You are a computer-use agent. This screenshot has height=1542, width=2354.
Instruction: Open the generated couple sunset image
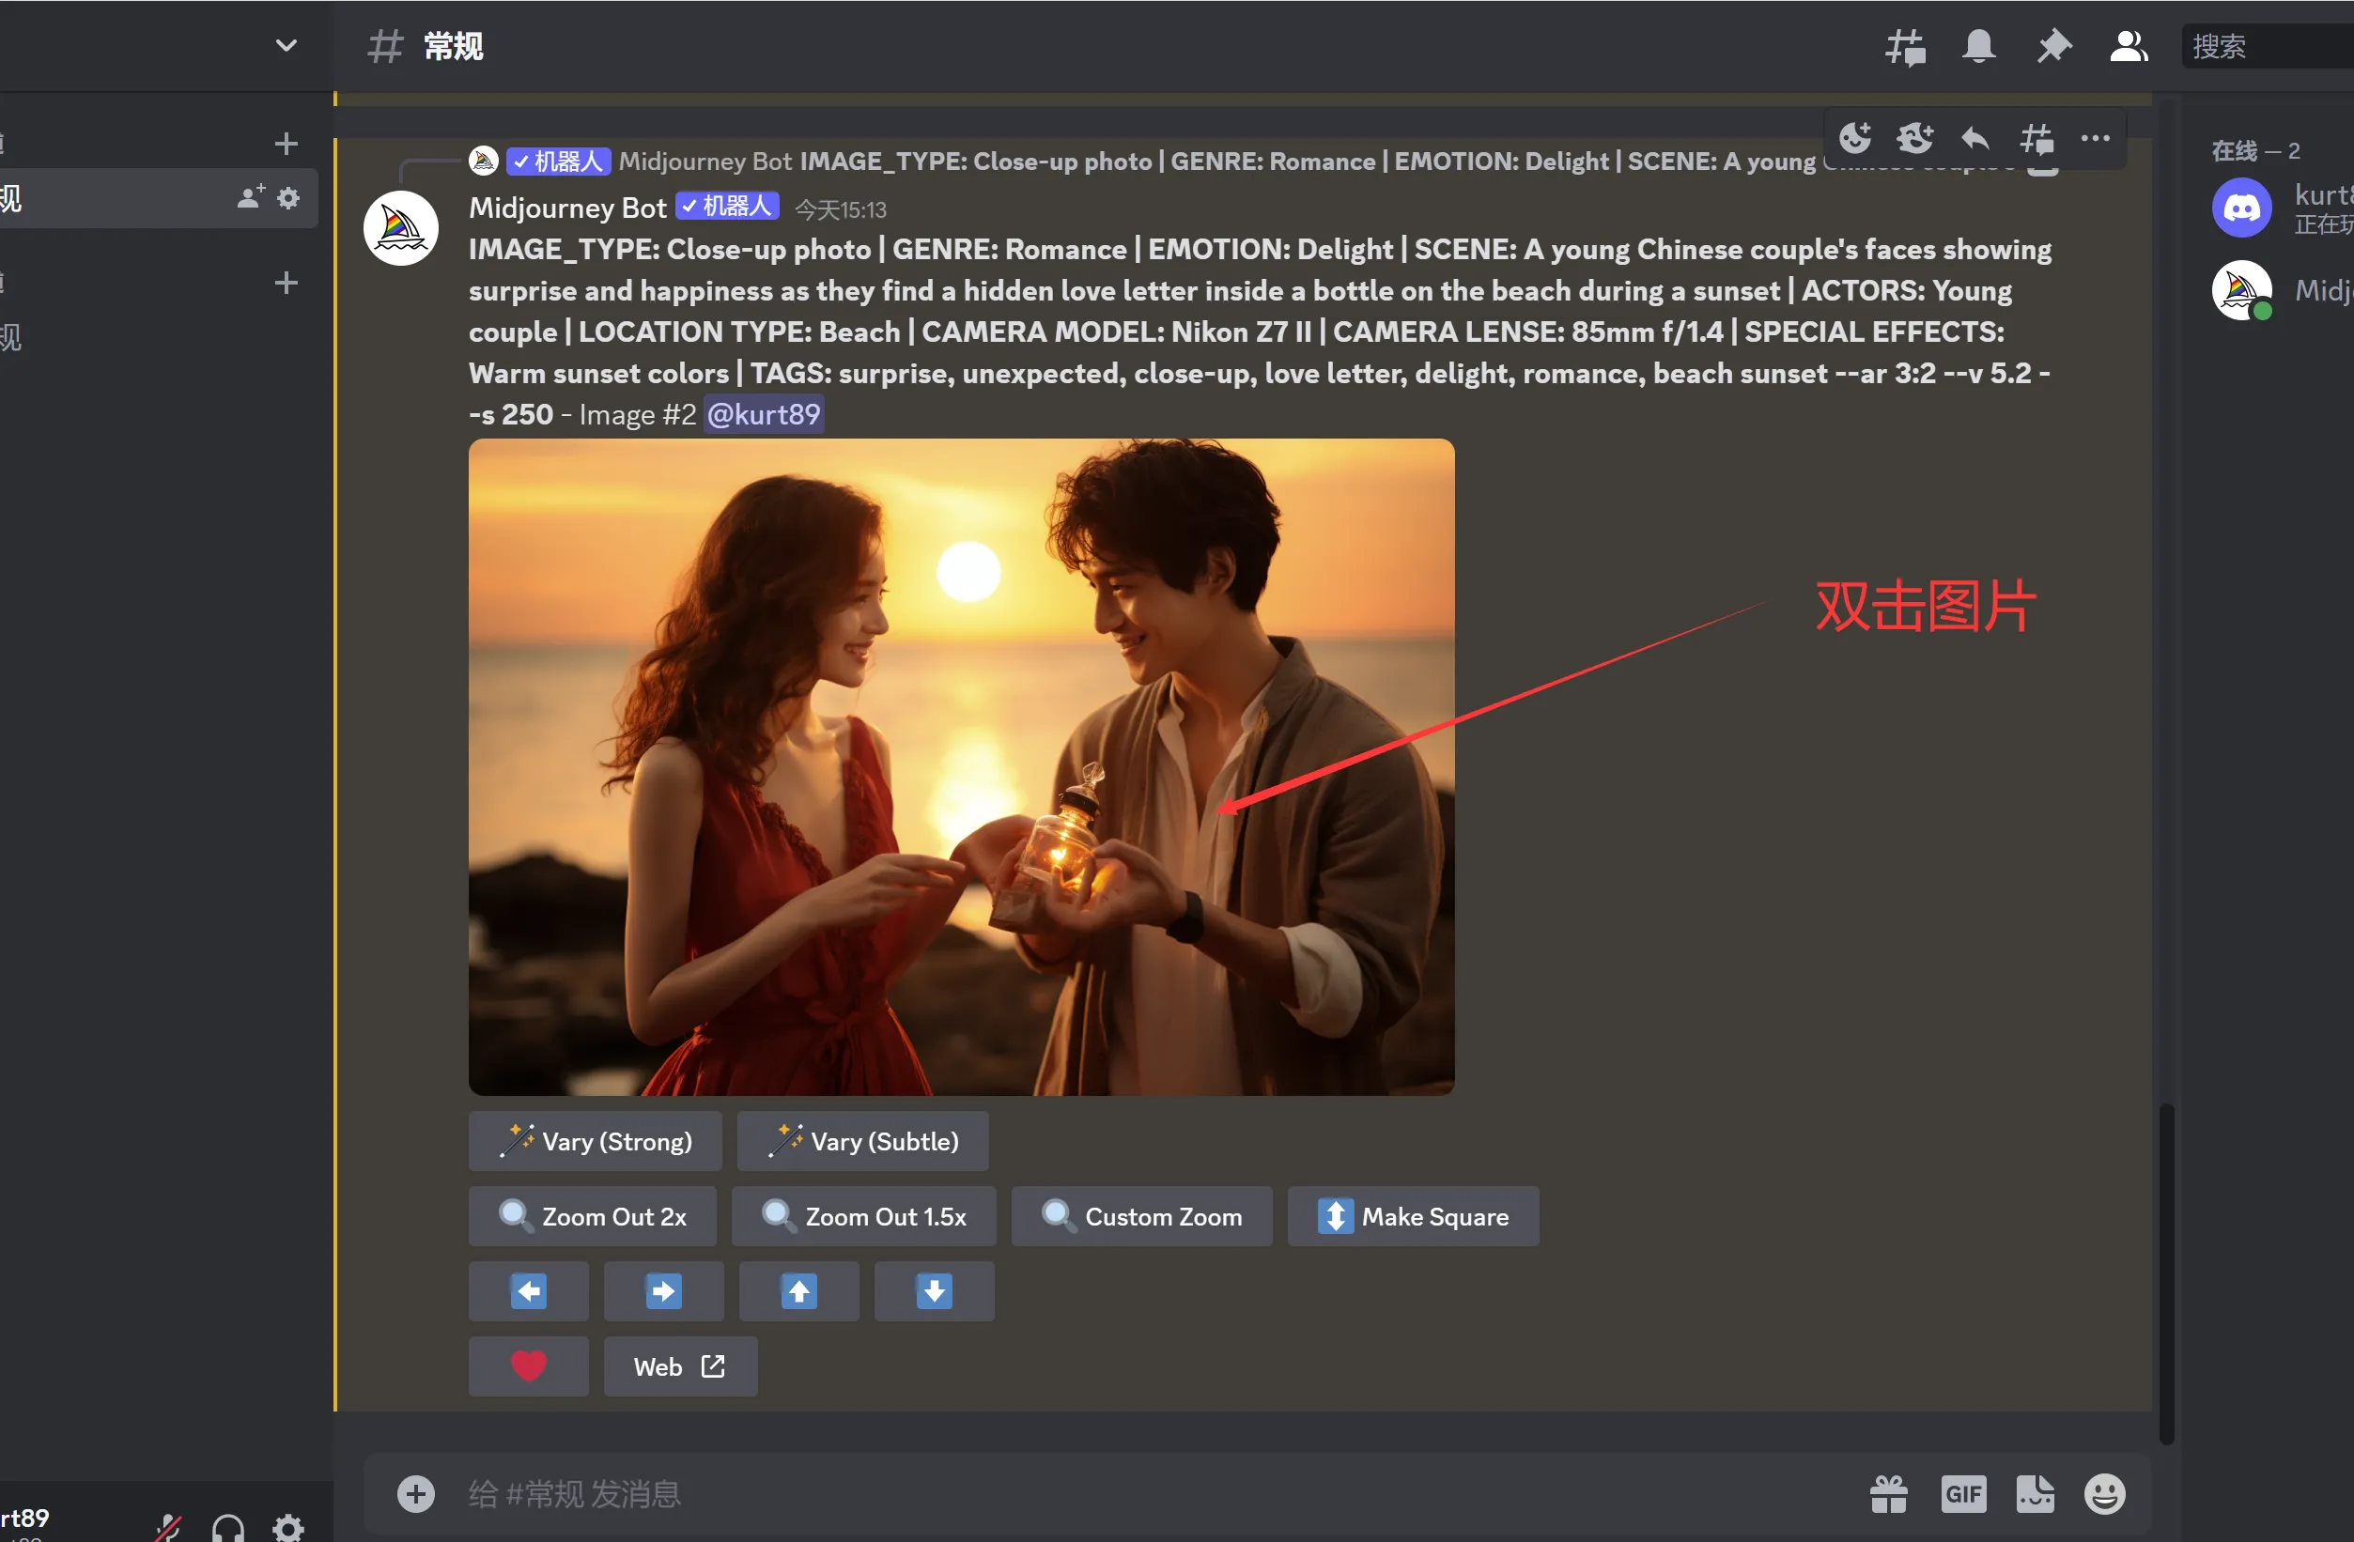tap(960, 766)
